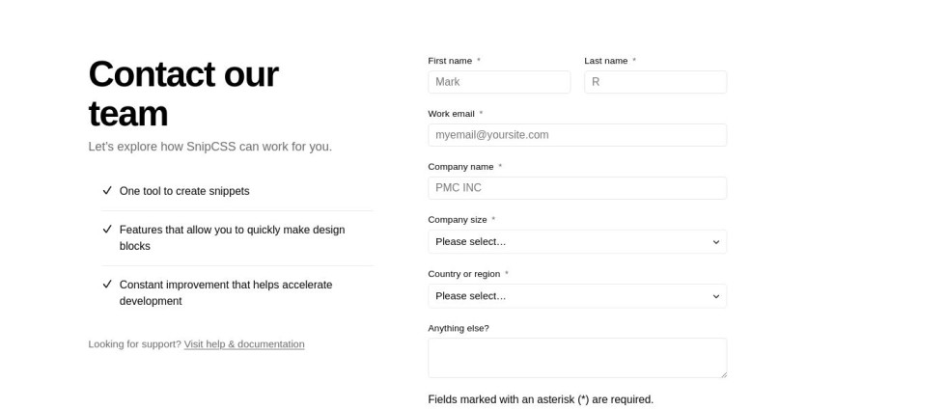Viewport: 946px width, 410px height.
Task: Click the First name label
Action: point(450,61)
